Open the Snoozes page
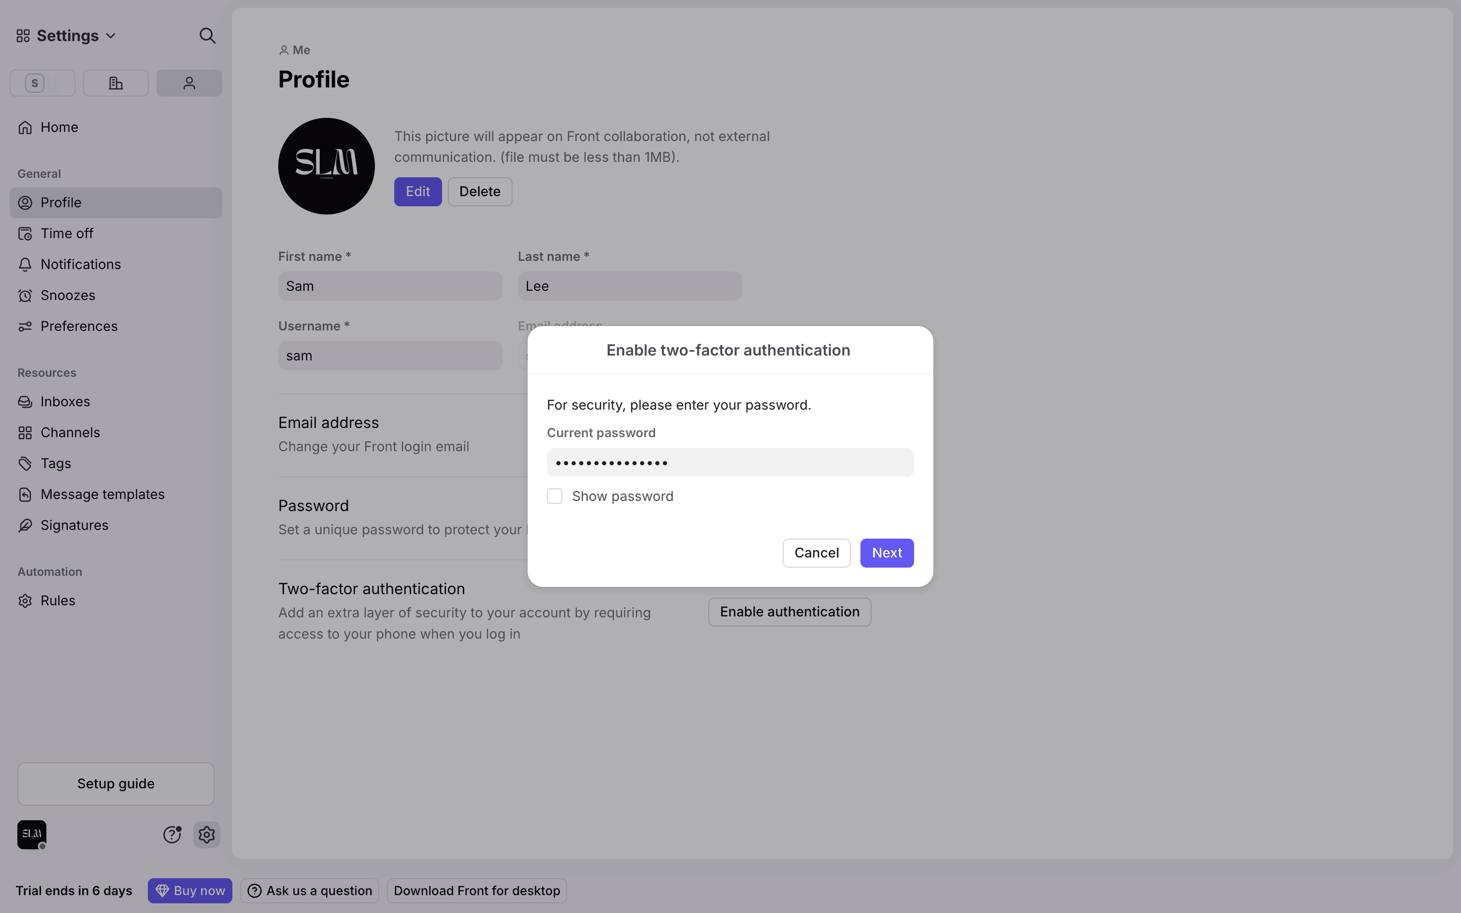Viewport: 1461px width, 913px height. (x=68, y=295)
